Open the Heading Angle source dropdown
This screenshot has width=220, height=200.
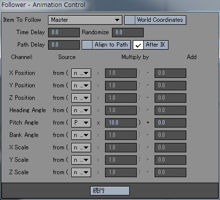click(81, 110)
